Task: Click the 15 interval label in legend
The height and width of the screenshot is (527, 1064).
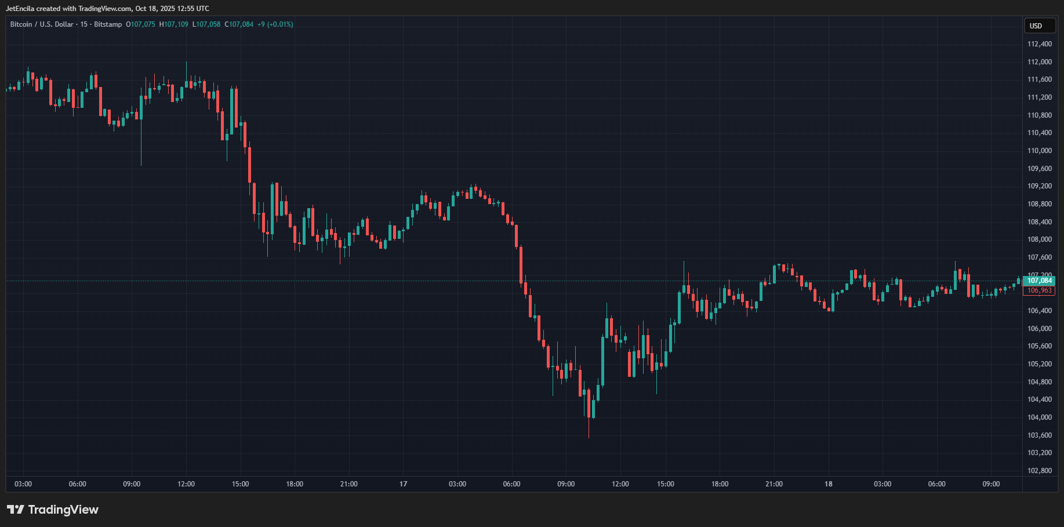Action: 84,24
